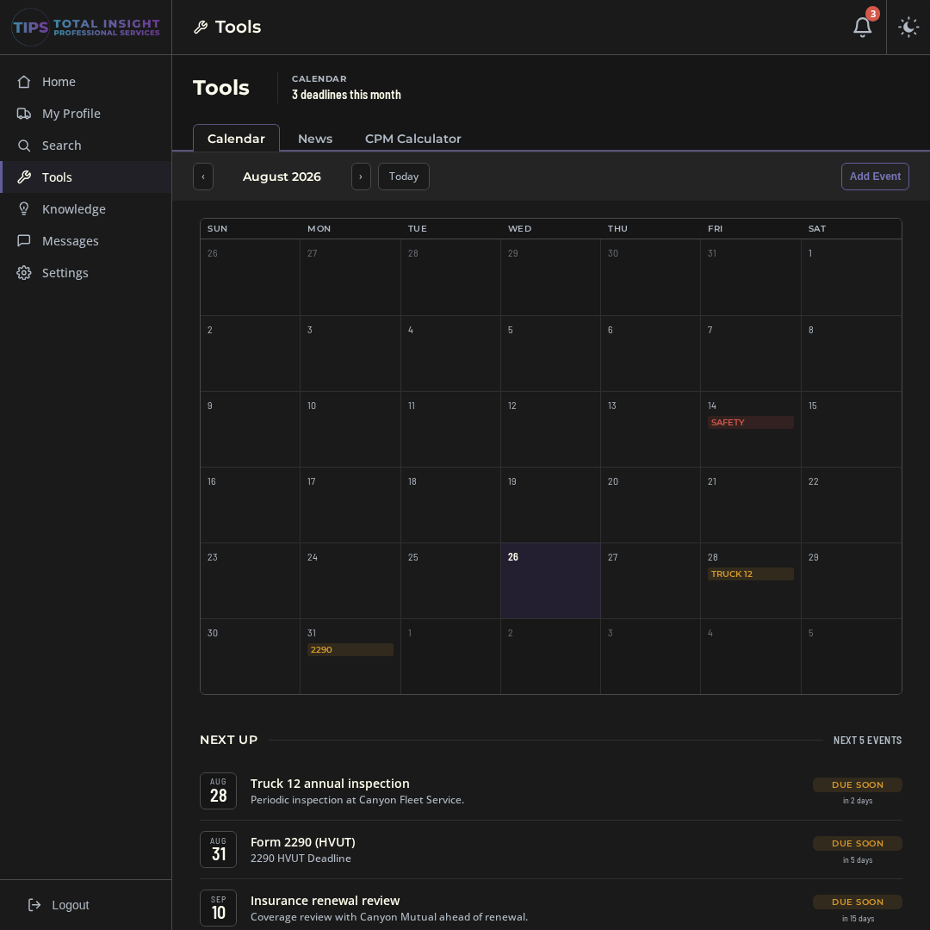930x930 pixels.
Task: Open the Messages chat bubble icon
Action: pos(24,241)
